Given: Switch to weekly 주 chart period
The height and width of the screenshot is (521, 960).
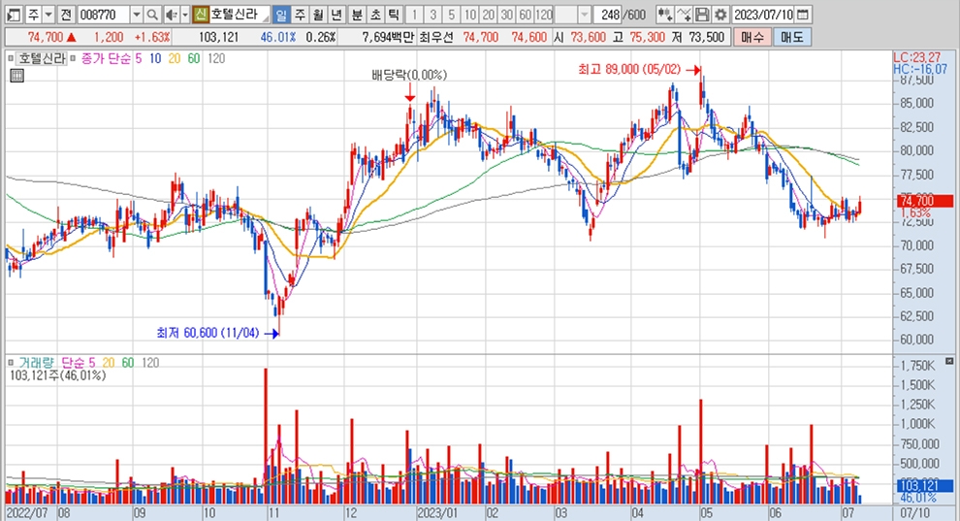Looking at the screenshot, I should click(300, 15).
